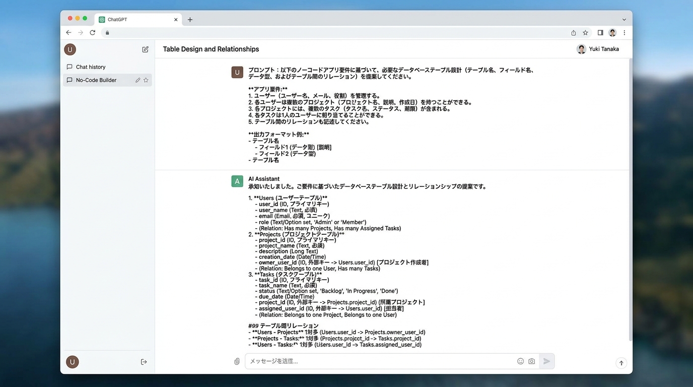Toggle the browser side panel
The width and height of the screenshot is (693, 387).
coord(600,33)
